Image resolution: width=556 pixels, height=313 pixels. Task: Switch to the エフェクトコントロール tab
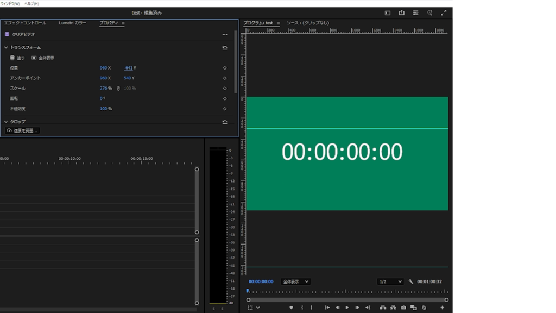25,23
